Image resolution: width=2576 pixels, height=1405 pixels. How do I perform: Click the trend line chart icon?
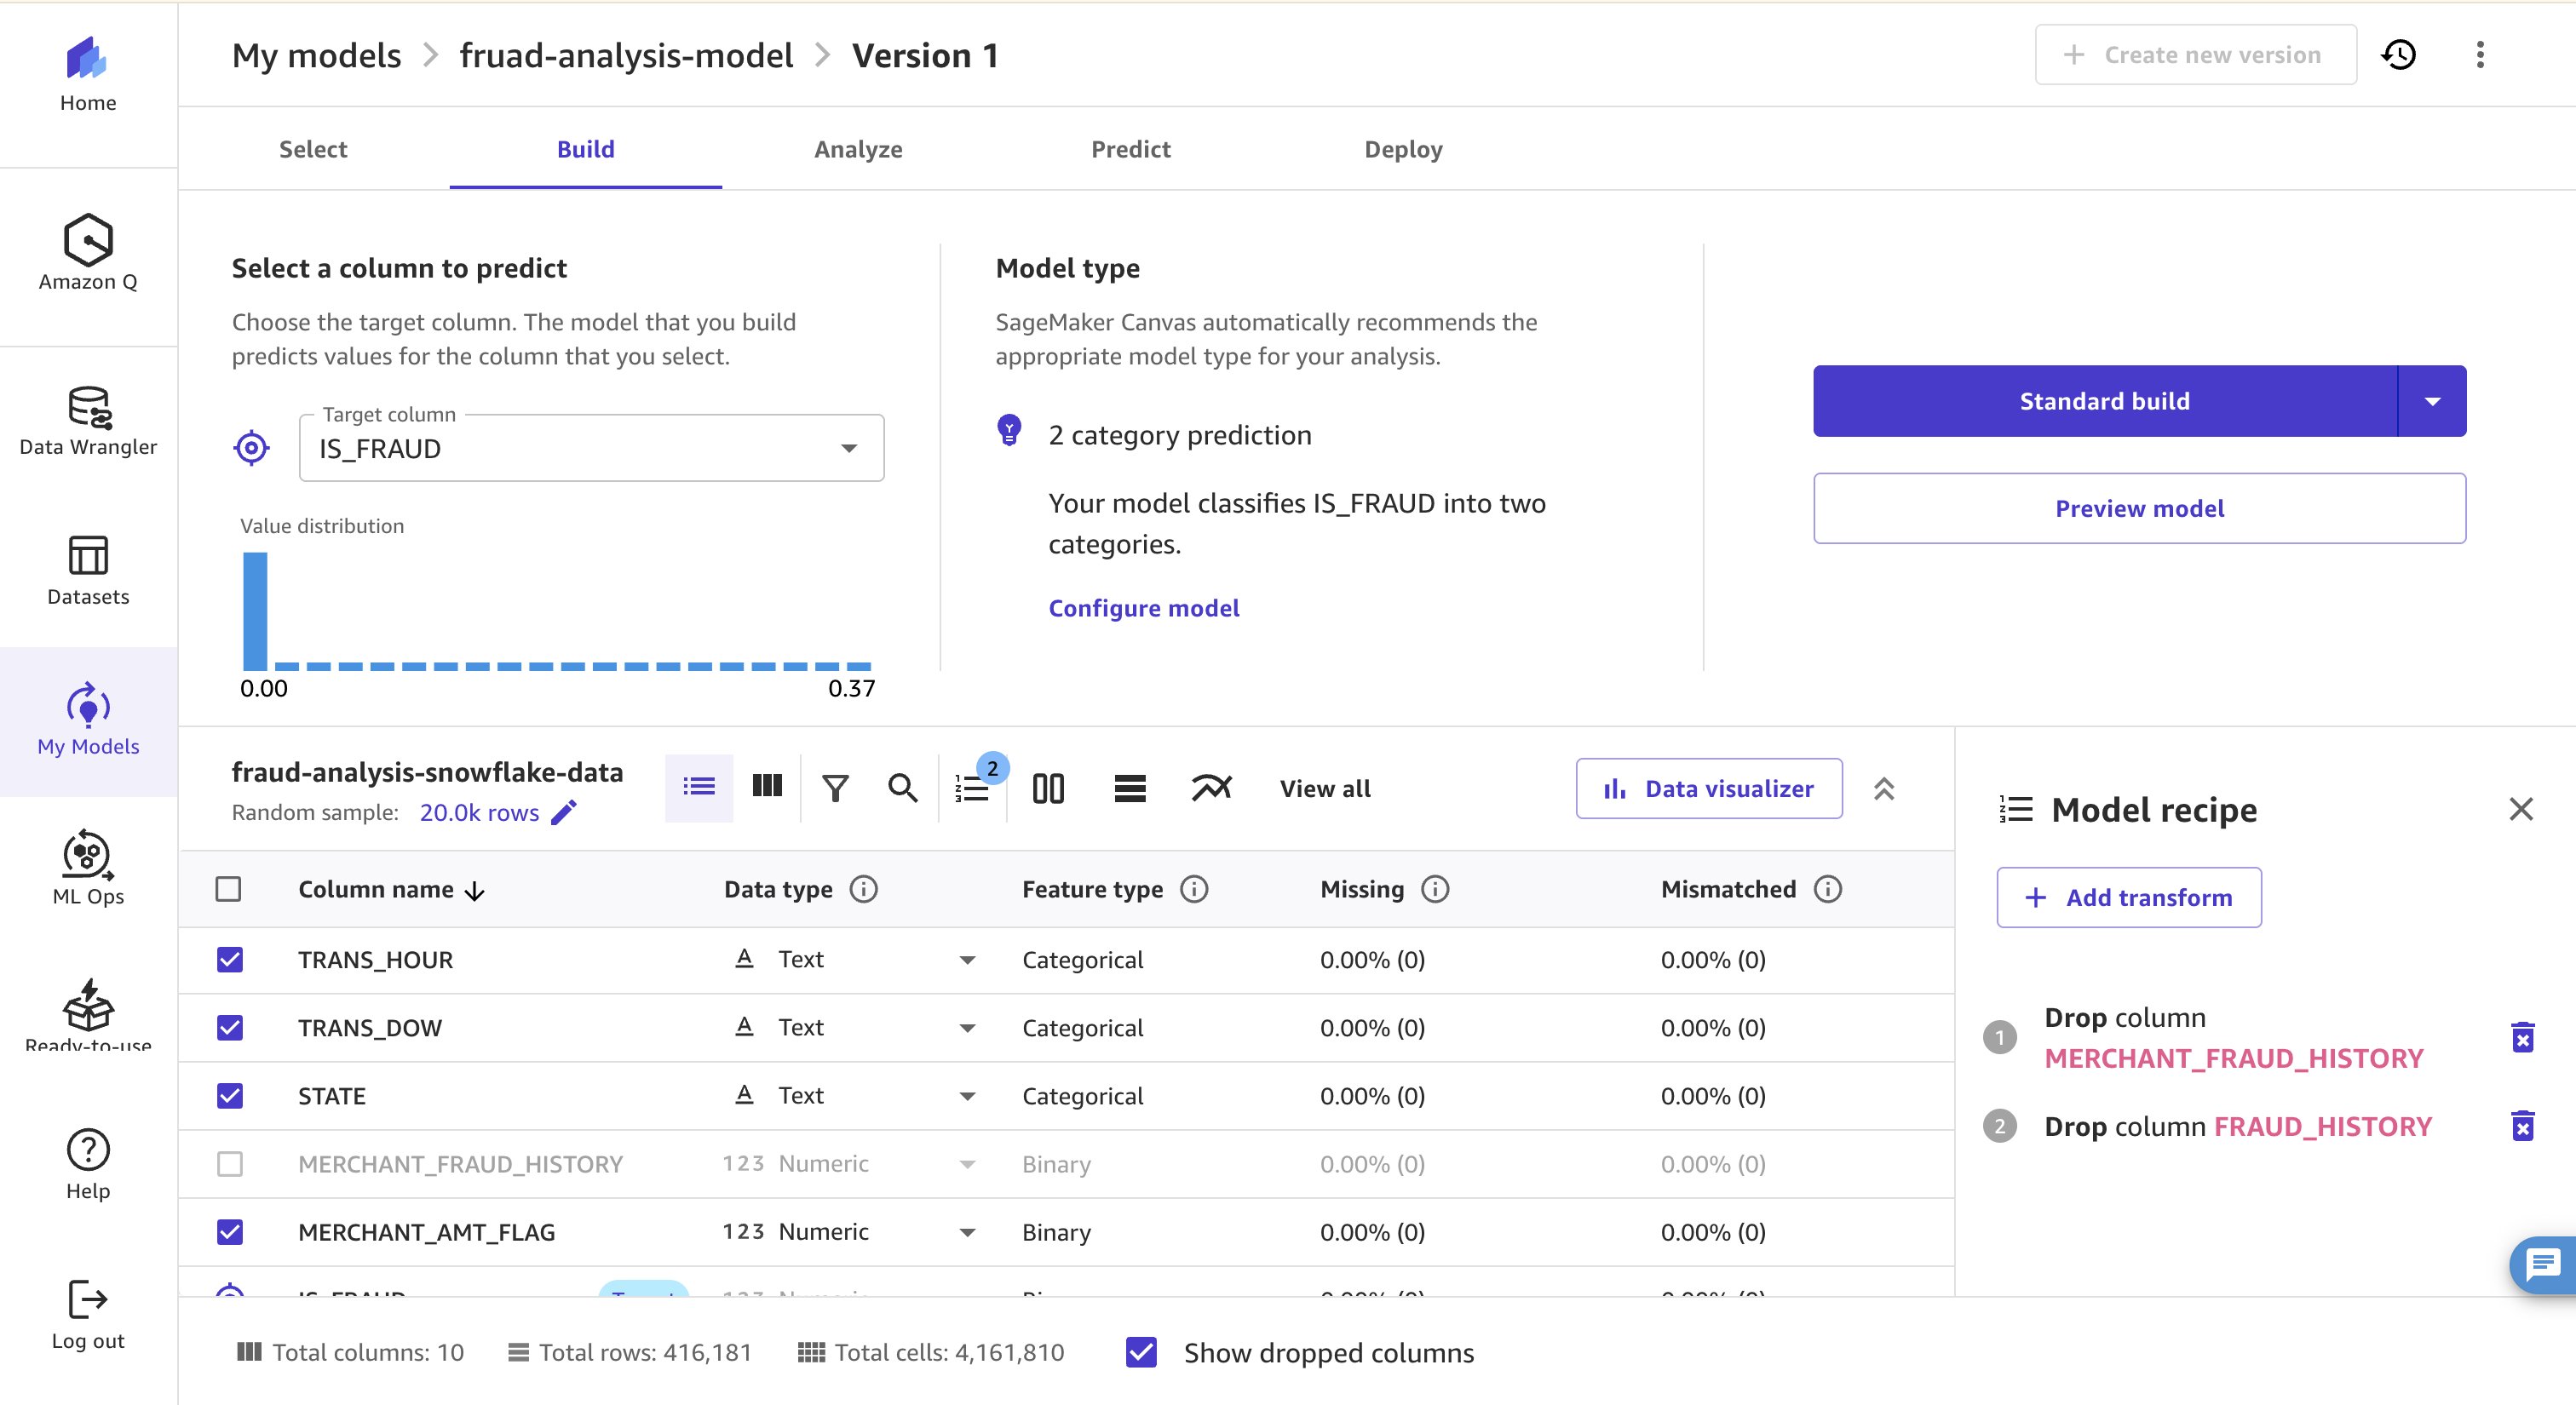pos(1211,789)
